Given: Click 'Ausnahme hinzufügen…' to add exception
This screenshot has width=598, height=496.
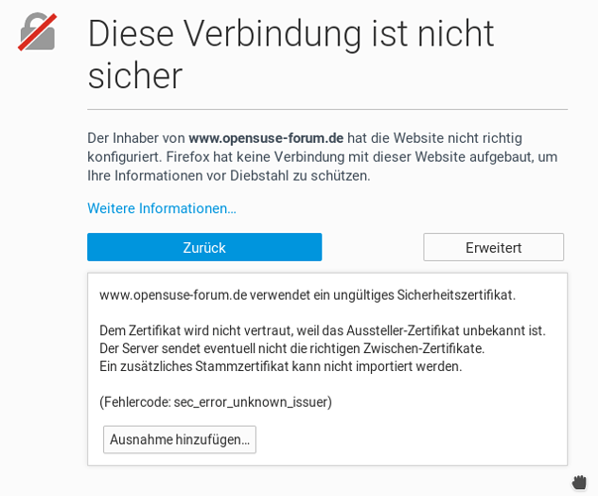Looking at the screenshot, I should tap(179, 439).
